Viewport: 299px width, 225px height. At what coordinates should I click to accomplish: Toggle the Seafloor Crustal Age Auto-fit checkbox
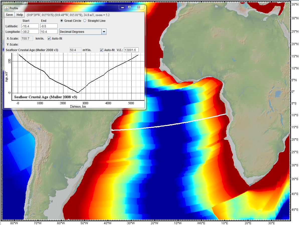(102, 50)
